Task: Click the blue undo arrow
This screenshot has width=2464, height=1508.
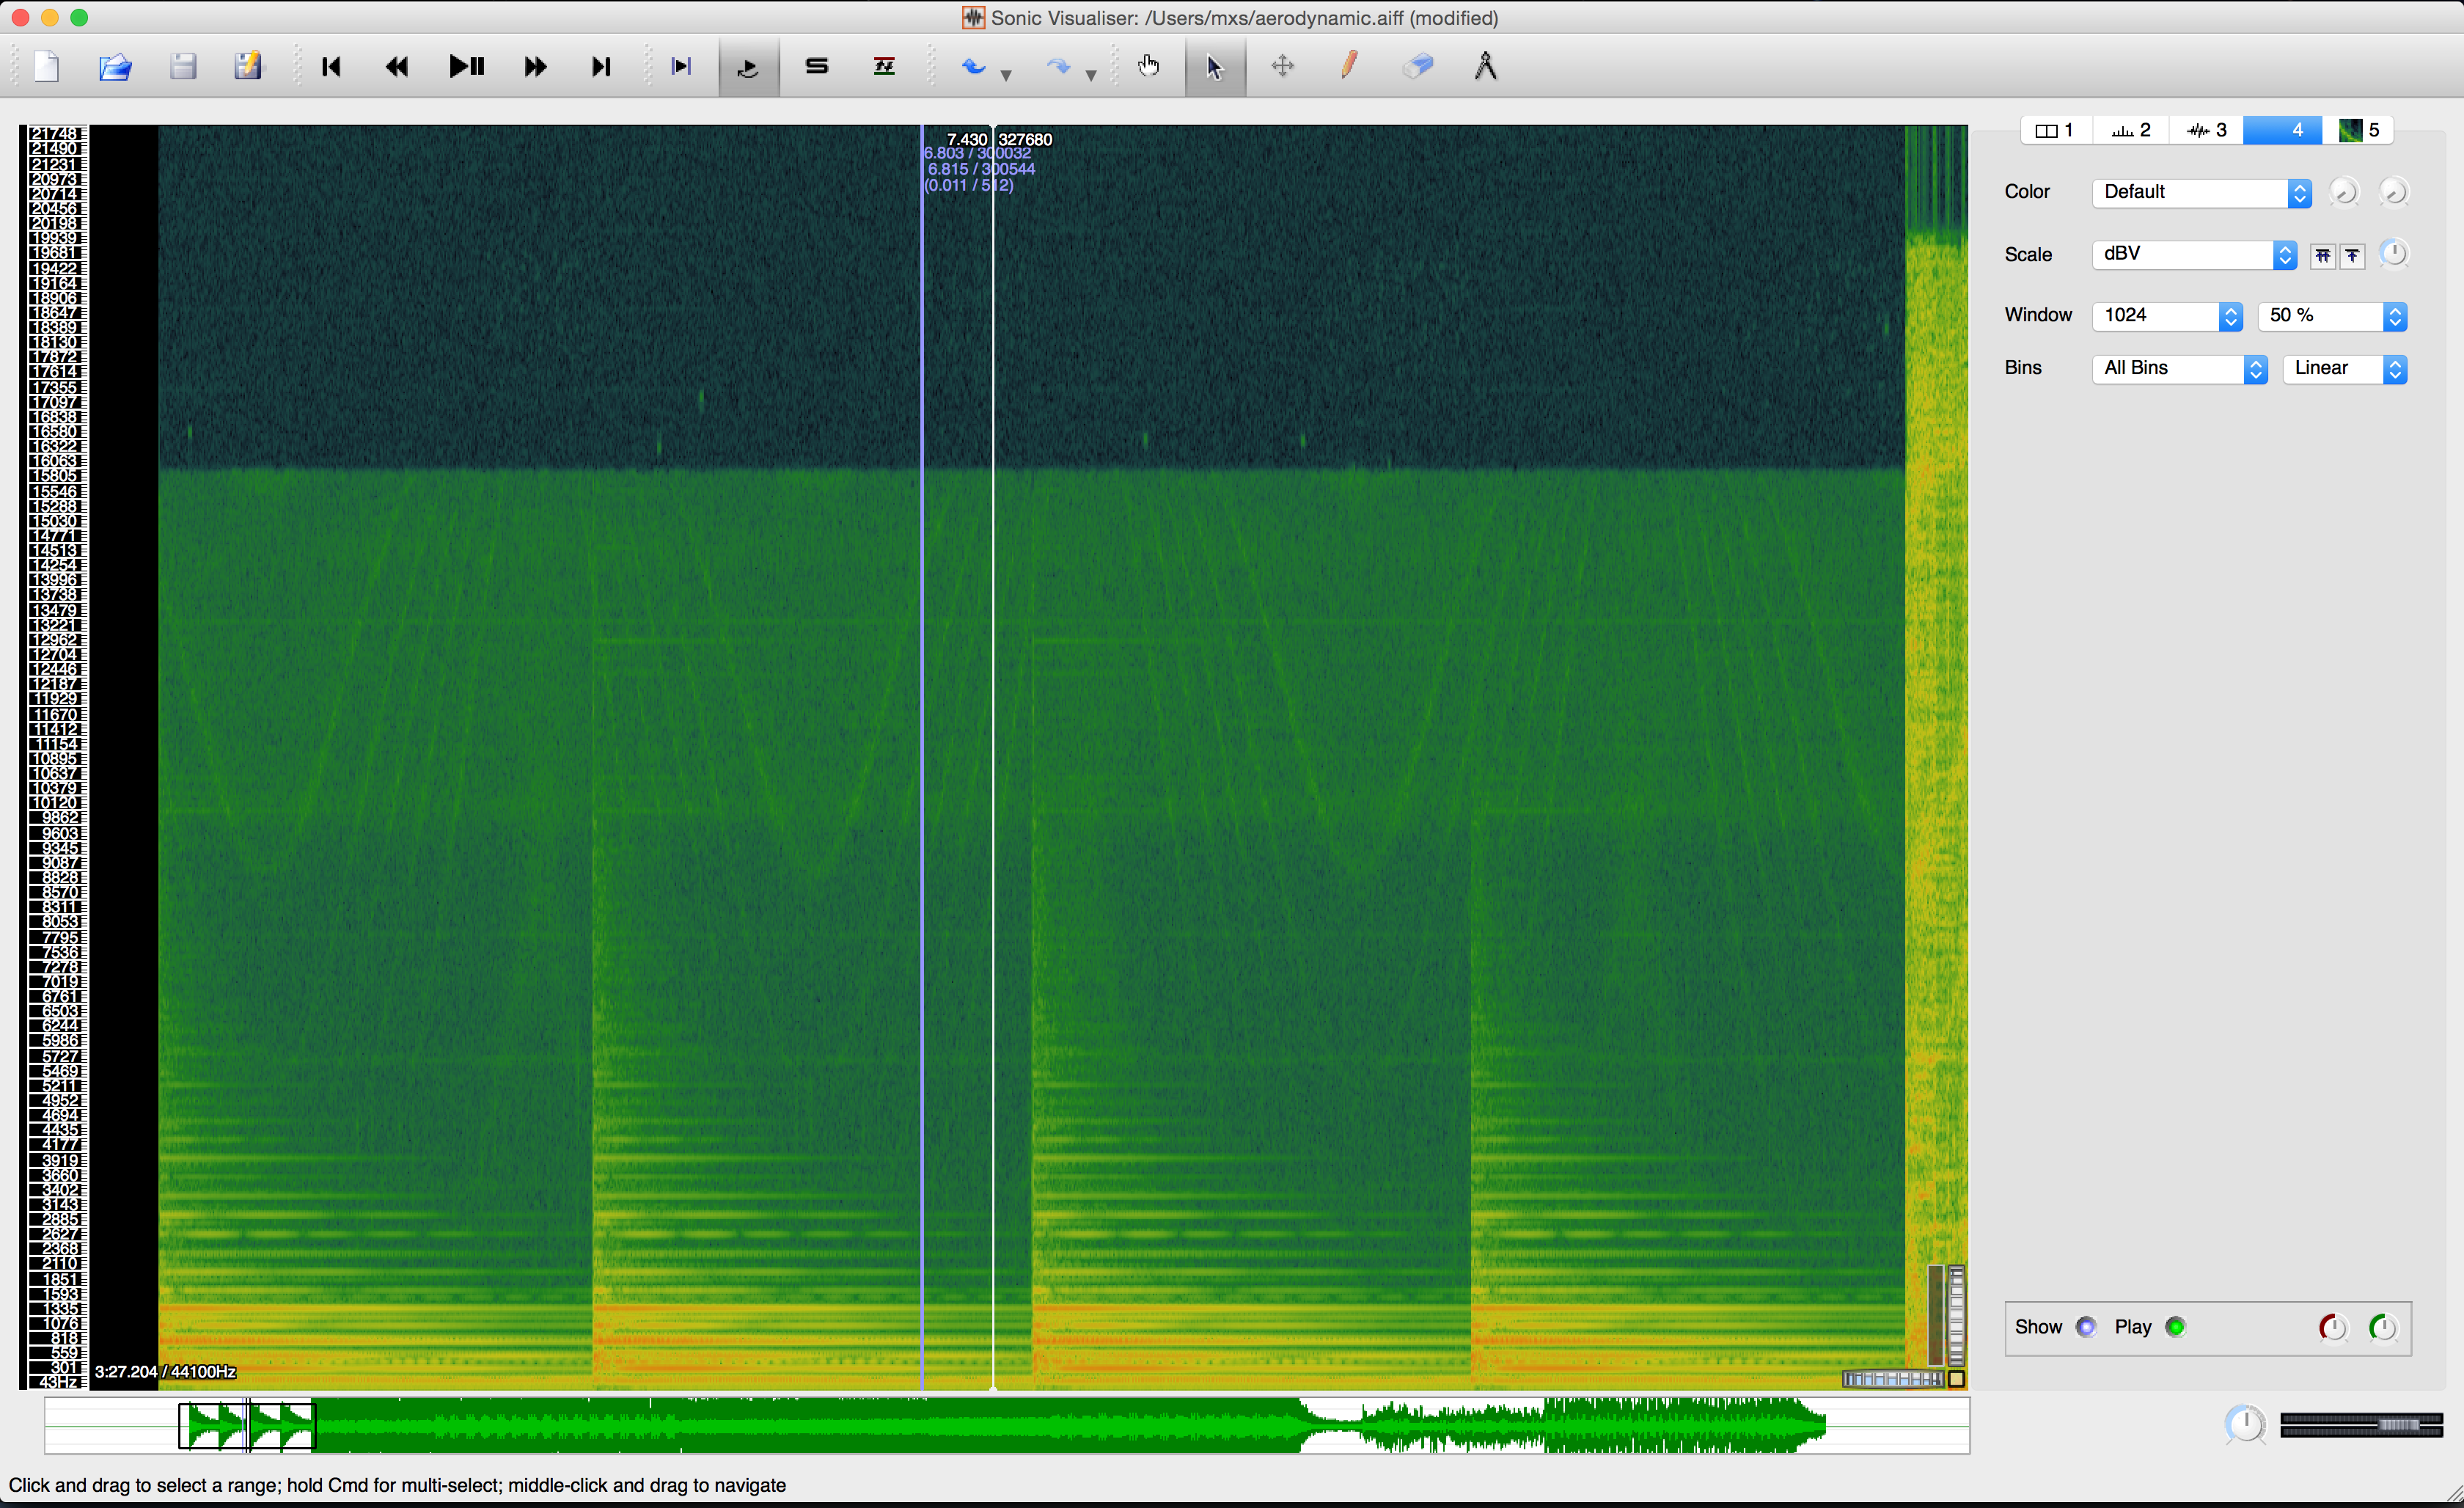Action: [973, 67]
